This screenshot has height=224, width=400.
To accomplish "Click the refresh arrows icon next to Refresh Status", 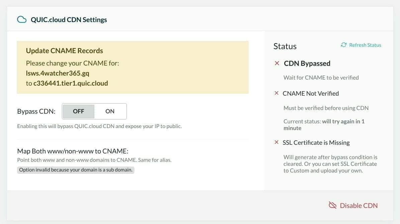I will (343, 45).
